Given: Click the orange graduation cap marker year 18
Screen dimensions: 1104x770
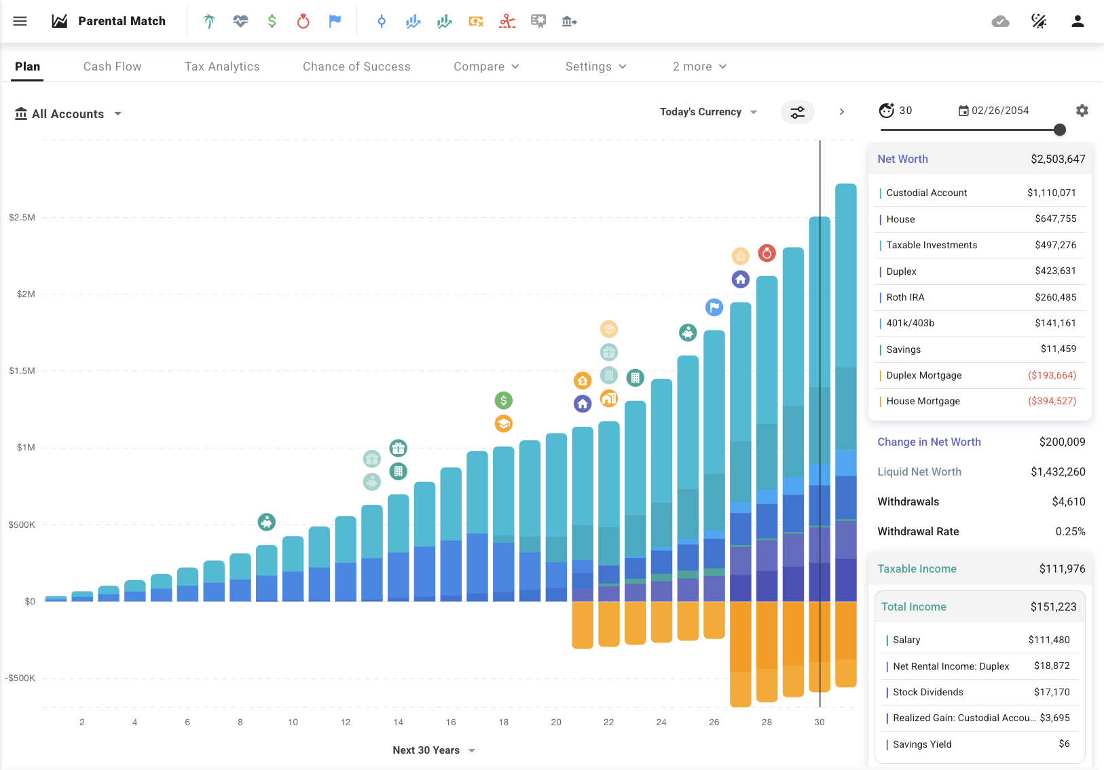Looking at the screenshot, I should point(503,424).
